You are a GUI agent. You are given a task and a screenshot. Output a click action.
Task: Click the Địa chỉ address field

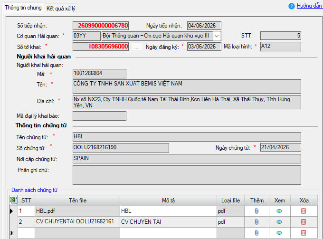(187, 102)
